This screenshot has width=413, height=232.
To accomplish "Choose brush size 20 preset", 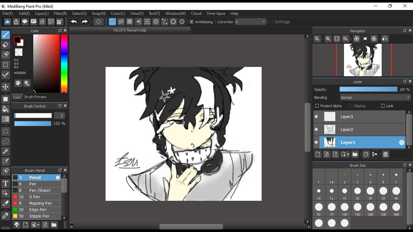I will (358, 193).
